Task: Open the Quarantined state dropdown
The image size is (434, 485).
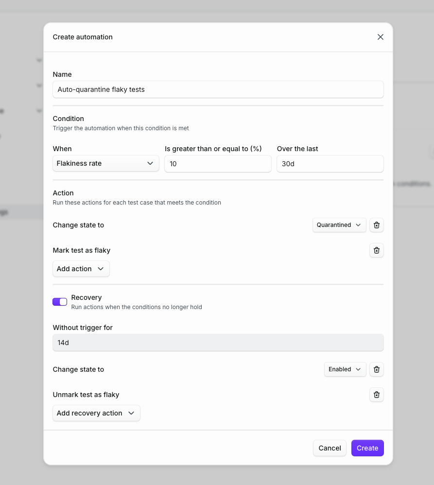Action: (339, 225)
